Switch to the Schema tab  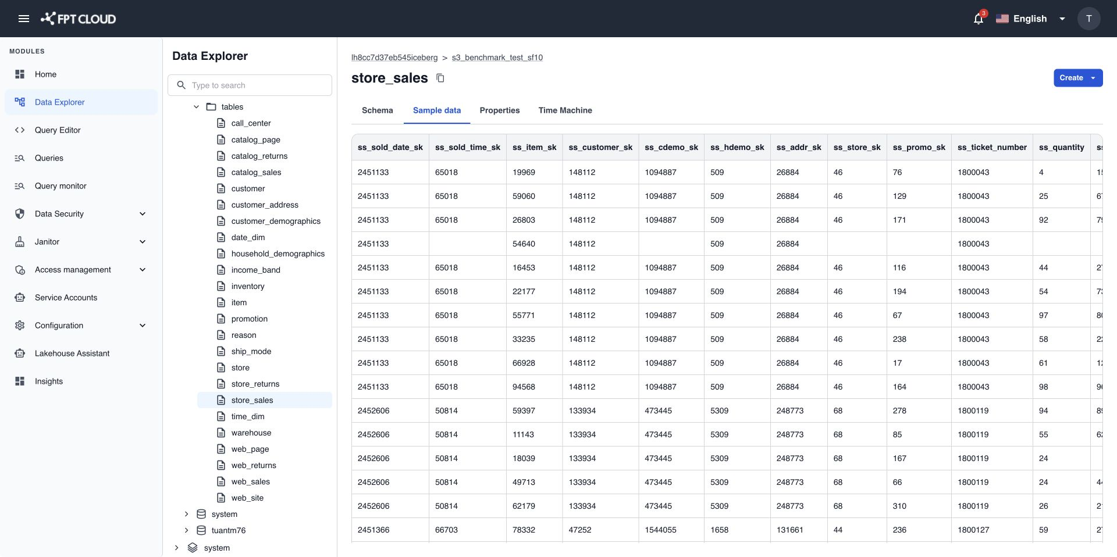click(377, 110)
